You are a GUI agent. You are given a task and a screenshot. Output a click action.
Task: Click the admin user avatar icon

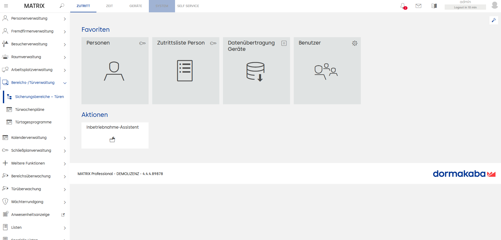pyautogui.click(x=494, y=5)
